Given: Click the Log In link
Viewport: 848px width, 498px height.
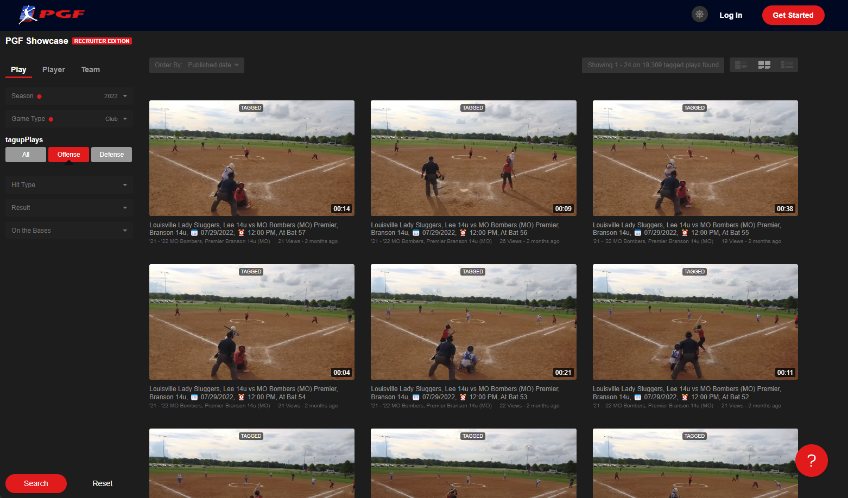Looking at the screenshot, I should point(731,15).
